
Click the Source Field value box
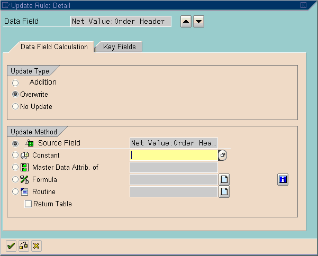(174, 143)
